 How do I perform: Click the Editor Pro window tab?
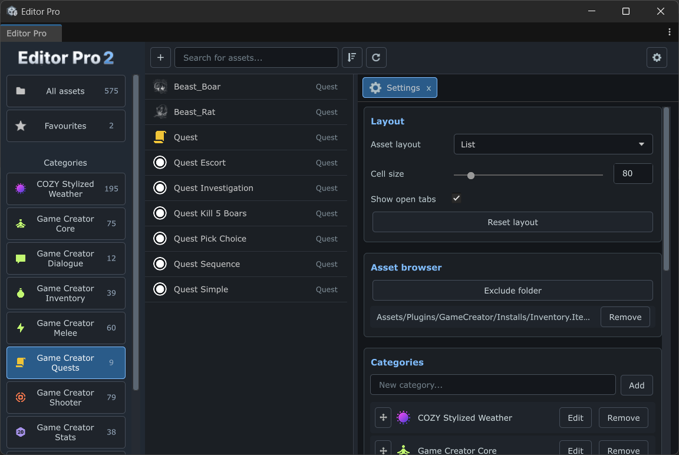pos(31,34)
